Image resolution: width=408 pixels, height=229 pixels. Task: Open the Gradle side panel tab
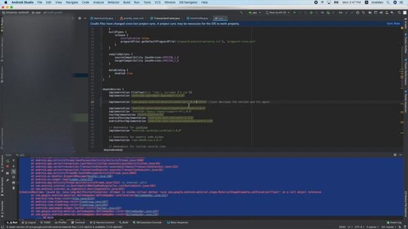tap(405, 24)
